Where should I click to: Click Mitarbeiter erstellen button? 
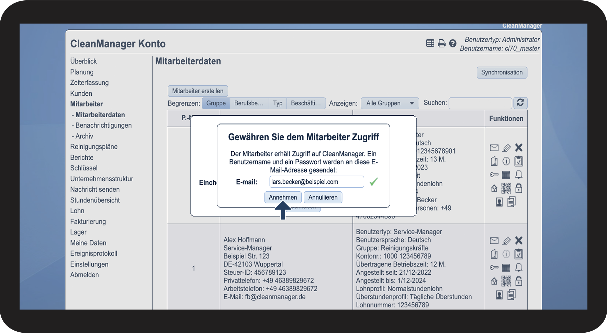click(x=198, y=91)
